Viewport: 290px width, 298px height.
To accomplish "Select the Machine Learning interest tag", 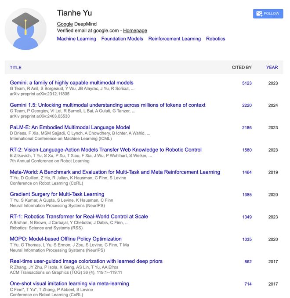I will (x=76, y=39).
